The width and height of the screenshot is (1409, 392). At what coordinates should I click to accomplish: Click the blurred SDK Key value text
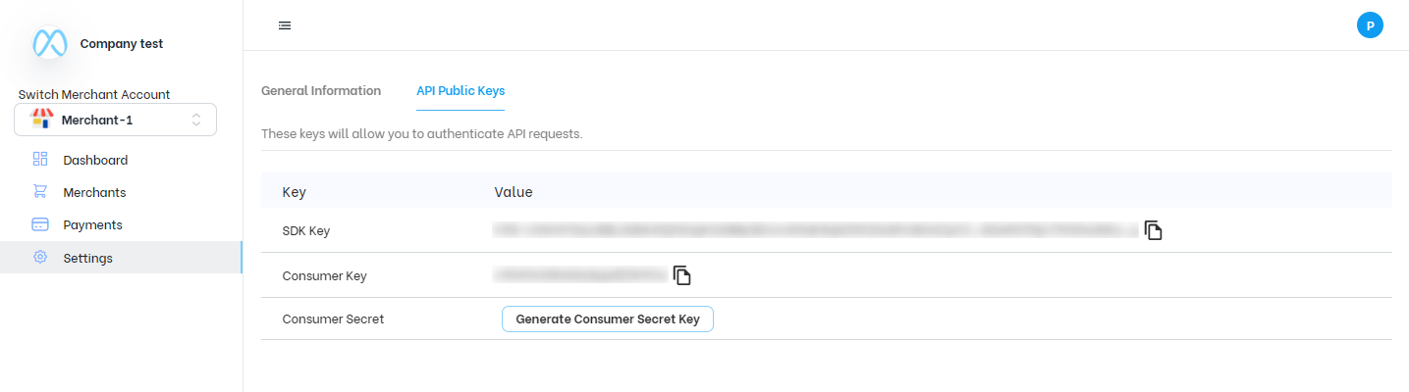coord(816,231)
